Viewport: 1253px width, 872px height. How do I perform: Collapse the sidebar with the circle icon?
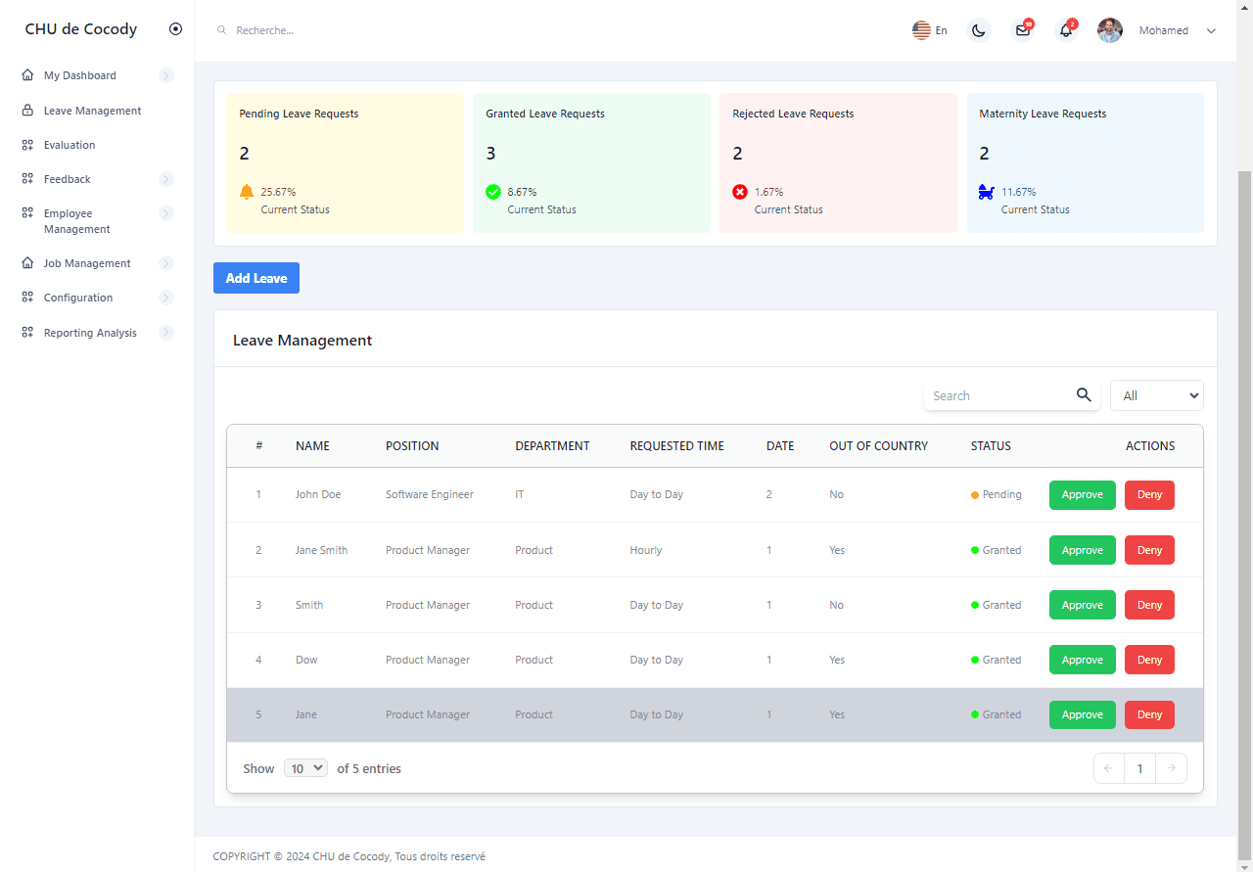click(x=175, y=28)
